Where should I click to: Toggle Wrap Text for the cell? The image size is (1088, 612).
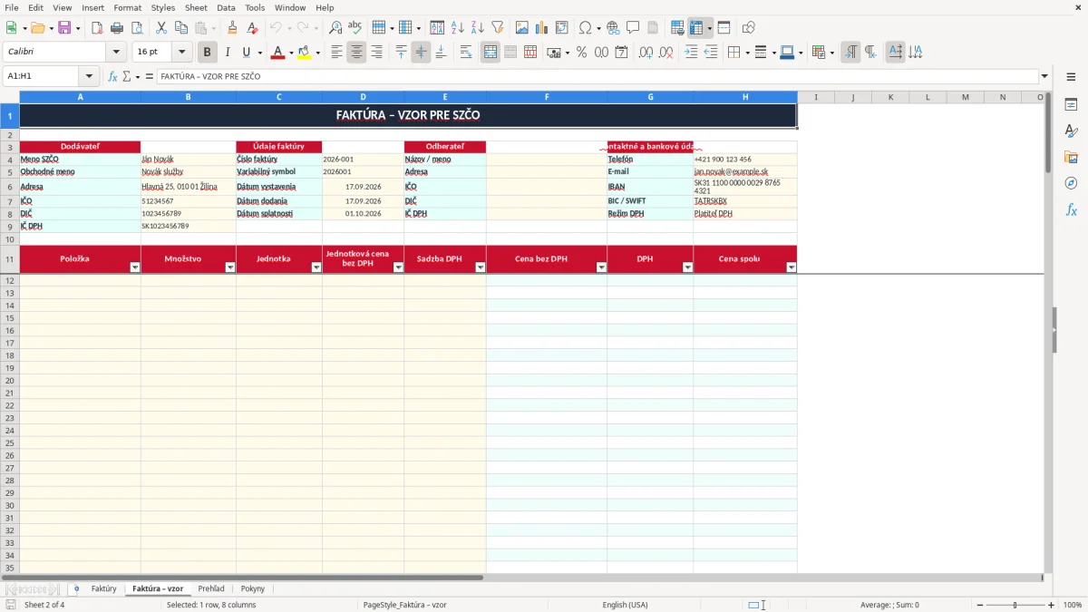click(x=466, y=53)
